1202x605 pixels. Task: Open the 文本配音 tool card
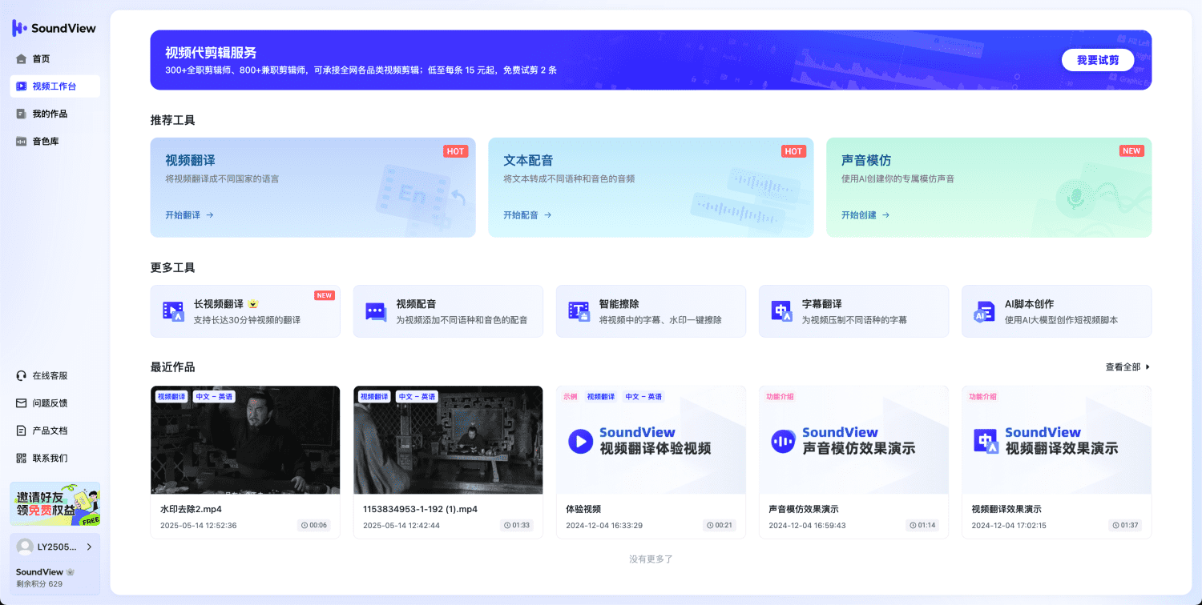click(651, 187)
